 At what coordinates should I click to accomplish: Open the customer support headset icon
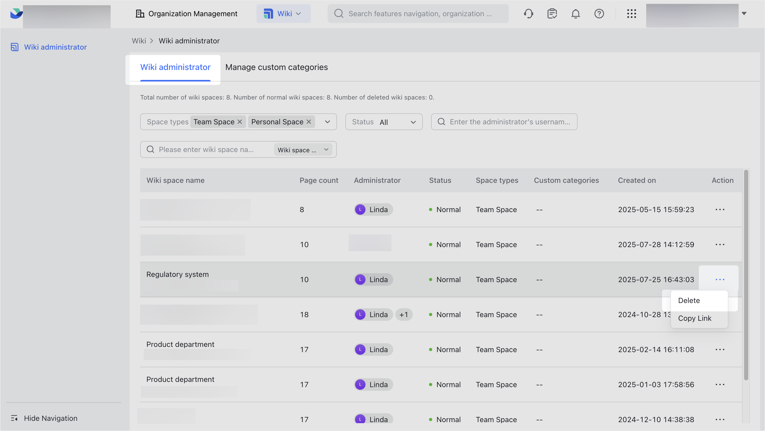pos(528,14)
